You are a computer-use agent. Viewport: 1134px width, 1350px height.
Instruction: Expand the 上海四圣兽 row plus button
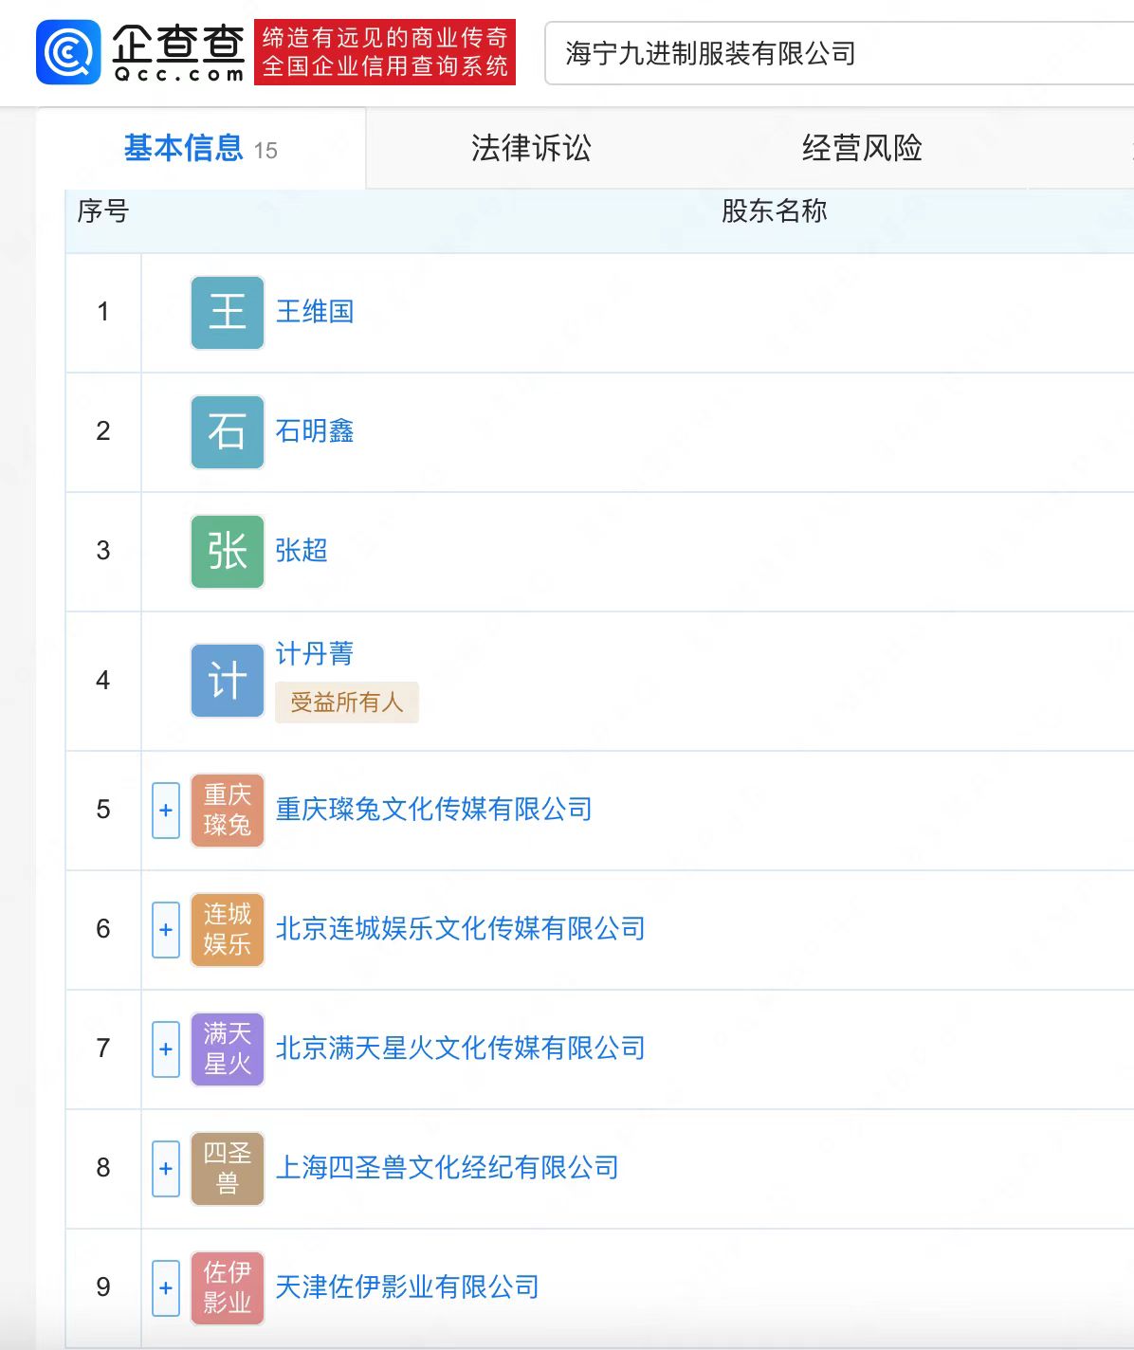[x=166, y=1169]
